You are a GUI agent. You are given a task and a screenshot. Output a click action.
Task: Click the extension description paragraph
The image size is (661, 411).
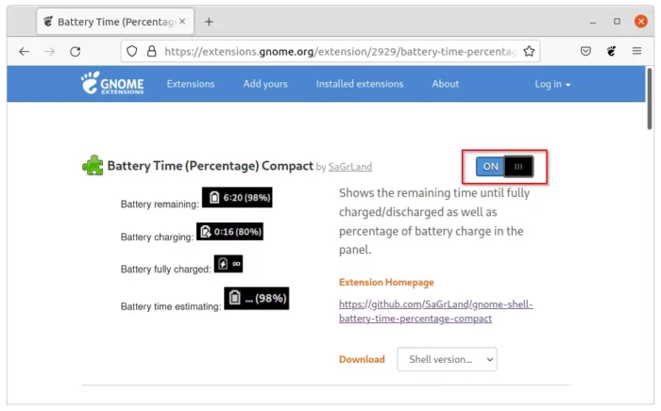434,222
